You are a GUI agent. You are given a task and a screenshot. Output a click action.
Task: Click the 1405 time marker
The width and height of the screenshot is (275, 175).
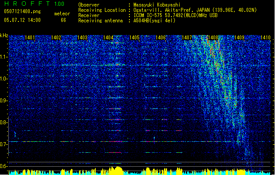tap(134, 38)
